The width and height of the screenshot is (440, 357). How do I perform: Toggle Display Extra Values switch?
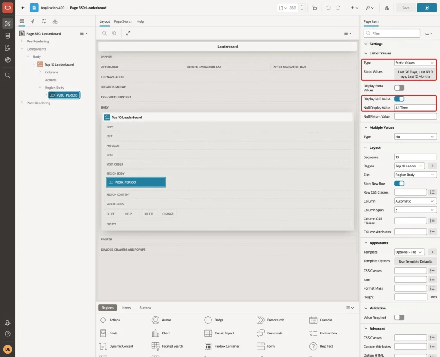tap(399, 88)
